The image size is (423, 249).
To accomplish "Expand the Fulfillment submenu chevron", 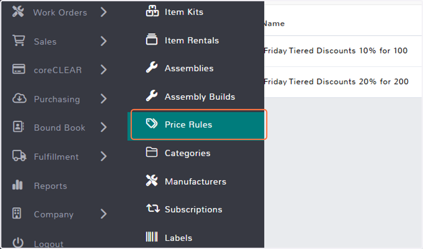I will coord(103,156).
